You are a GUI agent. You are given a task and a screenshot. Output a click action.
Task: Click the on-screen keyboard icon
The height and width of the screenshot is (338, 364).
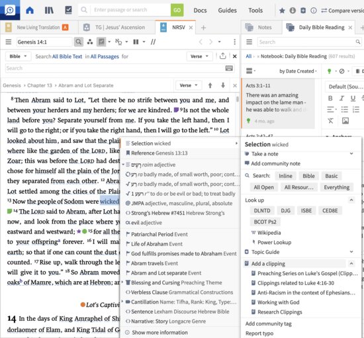pos(229,68)
